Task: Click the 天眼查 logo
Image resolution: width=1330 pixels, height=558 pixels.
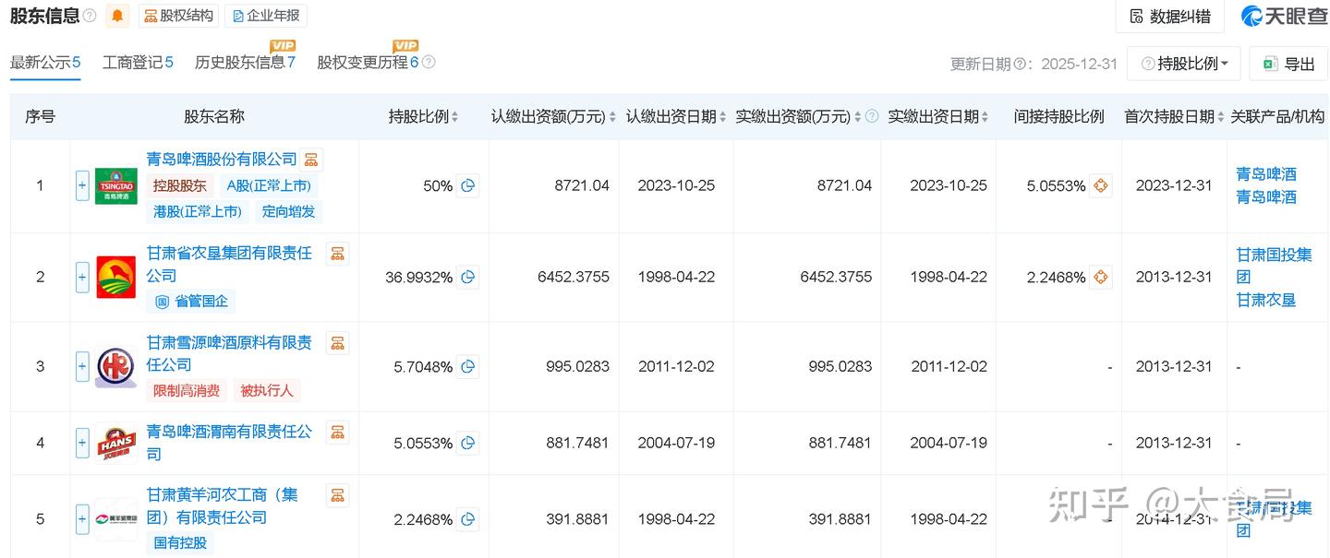Action: [1284, 16]
